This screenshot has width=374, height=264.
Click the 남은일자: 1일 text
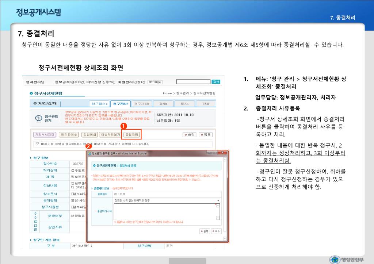tap(168, 120)
